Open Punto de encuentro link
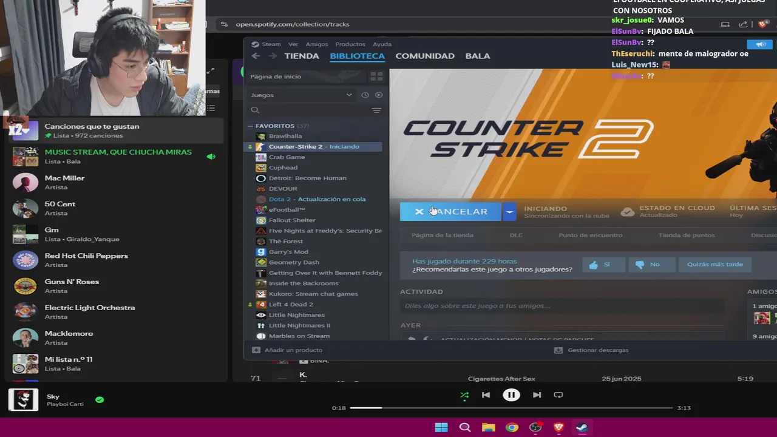 [x=591, y=235]
